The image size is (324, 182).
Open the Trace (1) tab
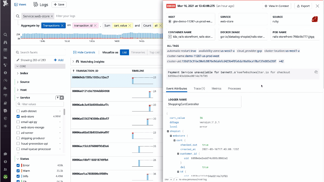click(x=199, y=88)
